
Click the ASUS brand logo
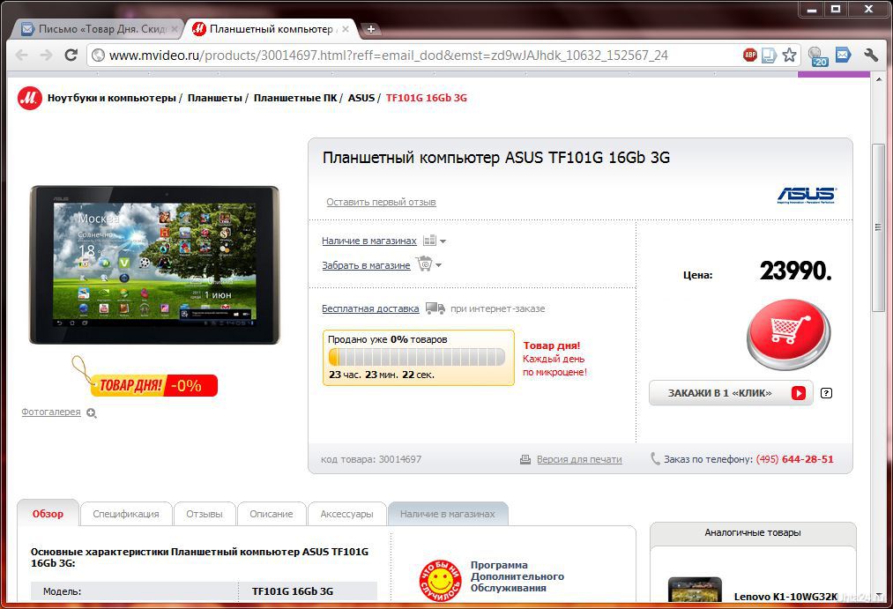(x=807, y=196)
